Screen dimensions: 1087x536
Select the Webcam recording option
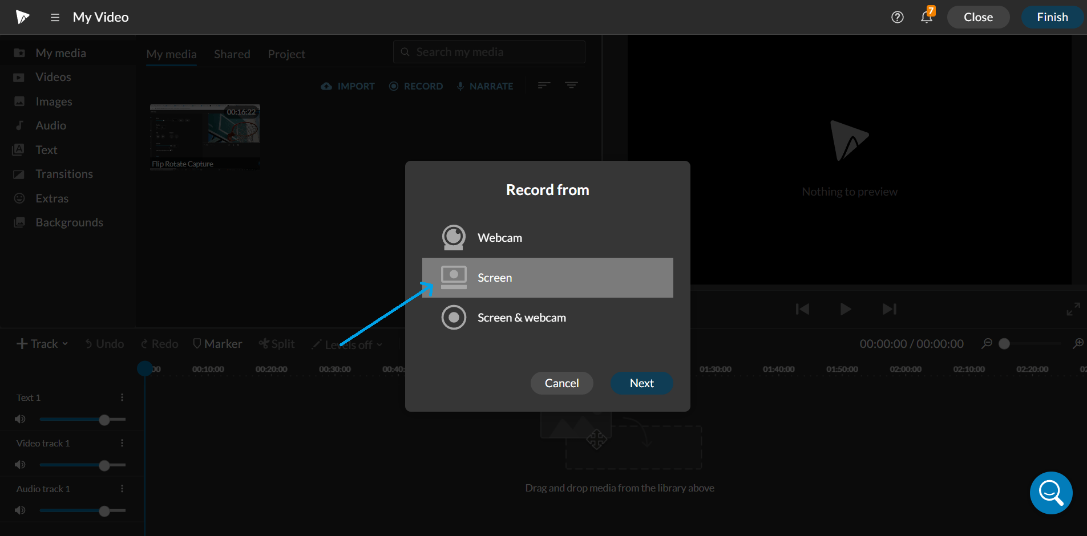click(499, 237)
